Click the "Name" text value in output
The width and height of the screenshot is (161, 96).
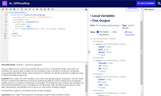coord(101,47)
